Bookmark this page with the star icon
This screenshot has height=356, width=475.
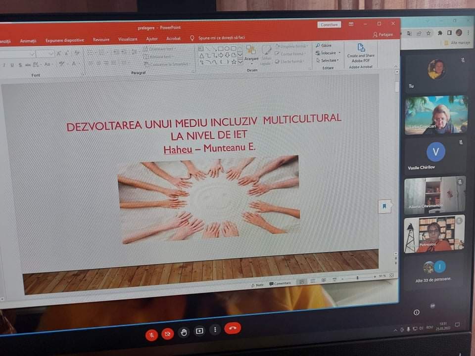[x=428, y=33]
